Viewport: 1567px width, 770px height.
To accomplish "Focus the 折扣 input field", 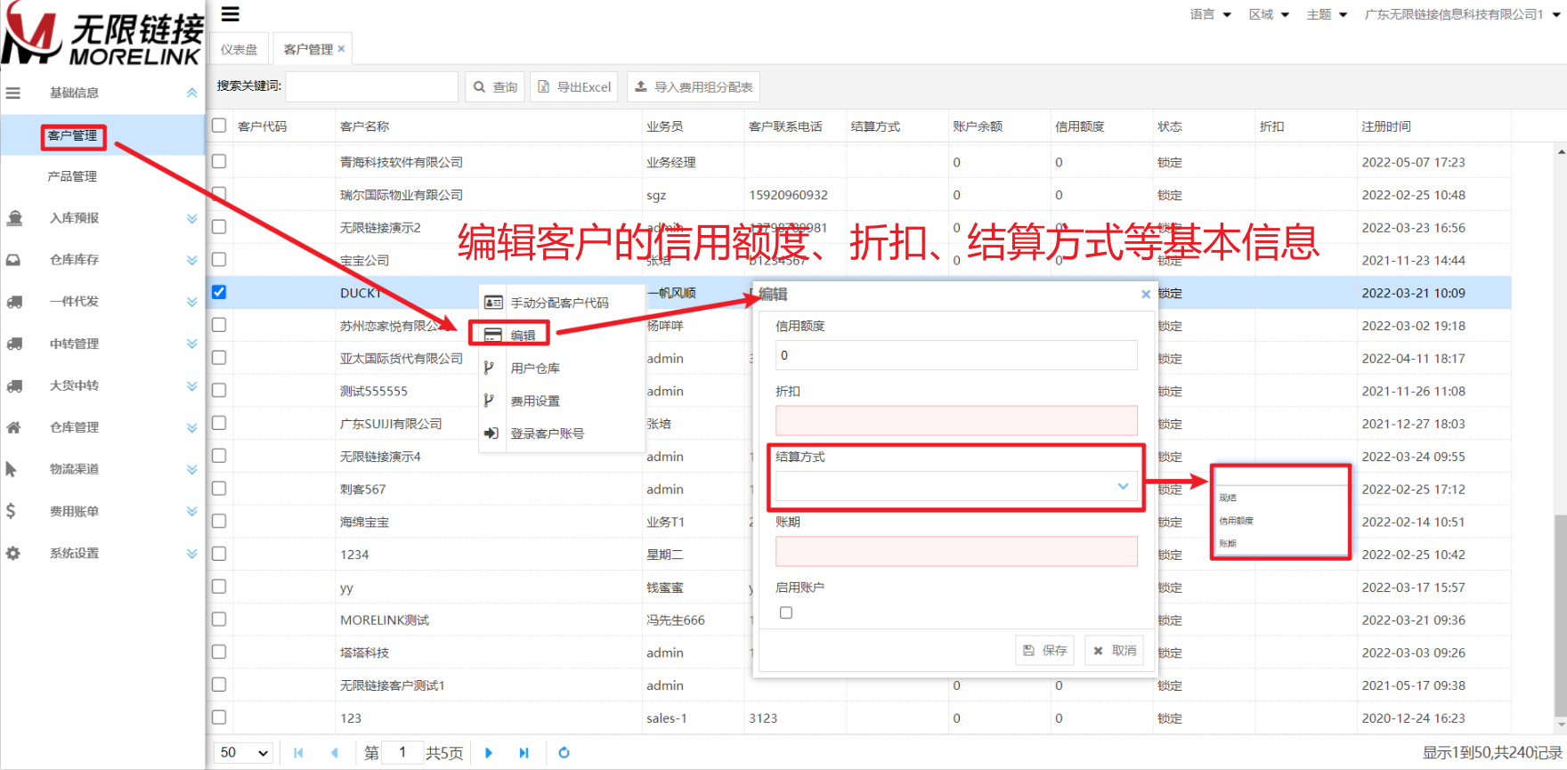I will click(x=956, y=420).
